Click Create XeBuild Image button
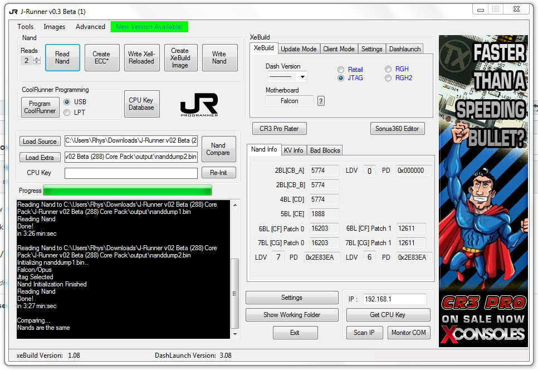This screenshot has height=370, width=538. 180,57
